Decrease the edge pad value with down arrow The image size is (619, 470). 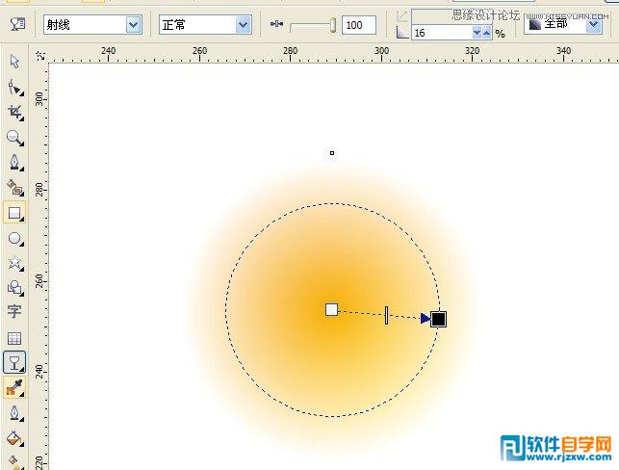point(477,33)
